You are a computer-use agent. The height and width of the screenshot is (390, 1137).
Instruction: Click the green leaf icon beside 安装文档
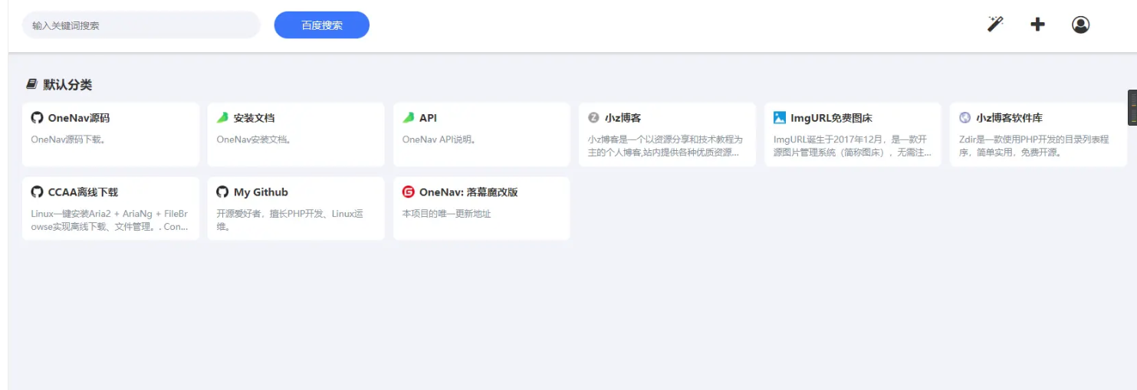coord(222,118)
